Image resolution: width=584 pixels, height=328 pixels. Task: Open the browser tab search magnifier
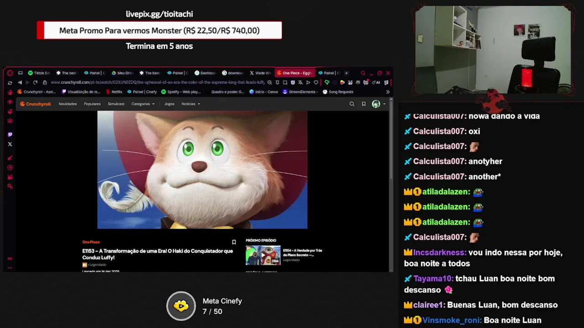tap(363, 73)
